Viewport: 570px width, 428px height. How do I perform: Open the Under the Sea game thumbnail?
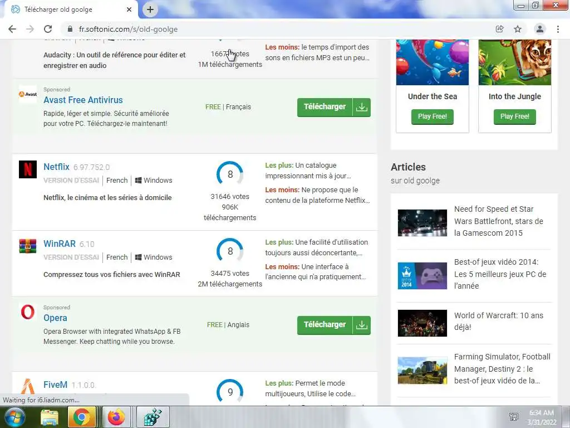point(432,62)
